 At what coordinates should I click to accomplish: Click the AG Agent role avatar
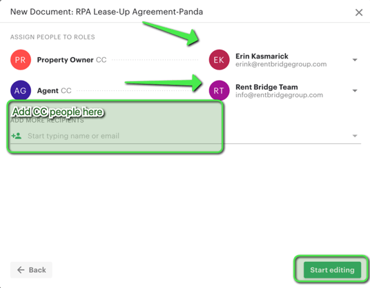point(21,91)
